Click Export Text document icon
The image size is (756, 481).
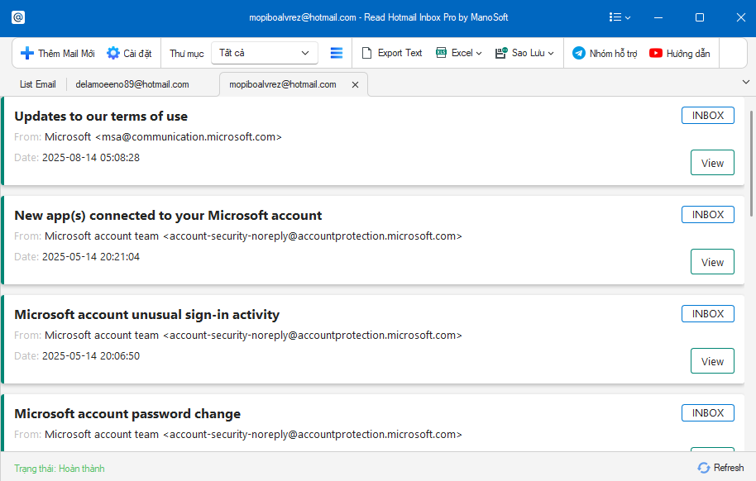[366, 53]
